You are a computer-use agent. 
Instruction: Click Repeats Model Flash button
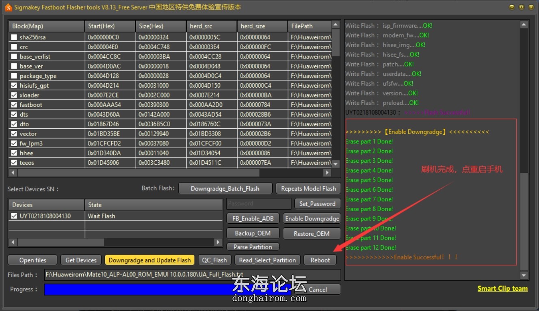point(308,188)
